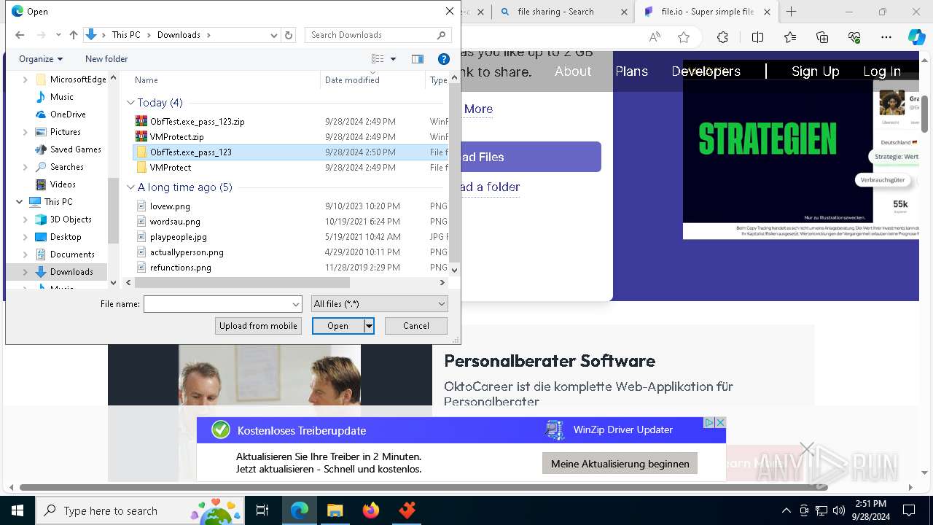933x525 pixels.
Task: Select the ObfTest.exe_pass_123 folder
Action: tap(191, 152)
